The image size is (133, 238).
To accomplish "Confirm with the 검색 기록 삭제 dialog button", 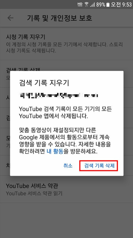I will (x=99, y=166).
